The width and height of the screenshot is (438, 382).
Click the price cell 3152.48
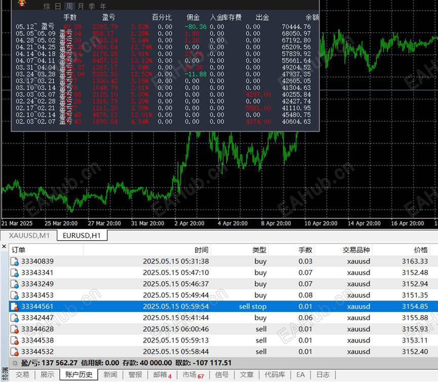click(x=415, y=273)
